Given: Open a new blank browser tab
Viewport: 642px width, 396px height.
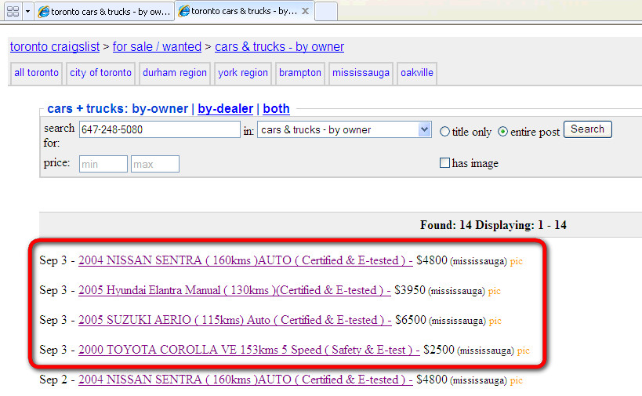Looking at the screenshot, I should (326, 12).
